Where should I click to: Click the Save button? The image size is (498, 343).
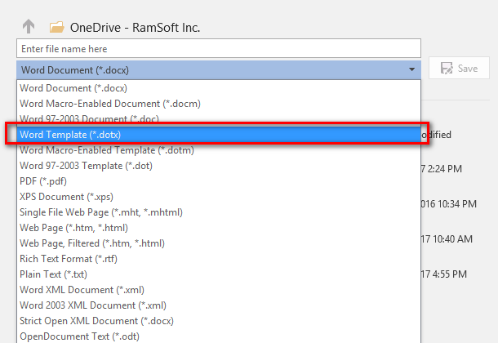click(x=459, y=69)
